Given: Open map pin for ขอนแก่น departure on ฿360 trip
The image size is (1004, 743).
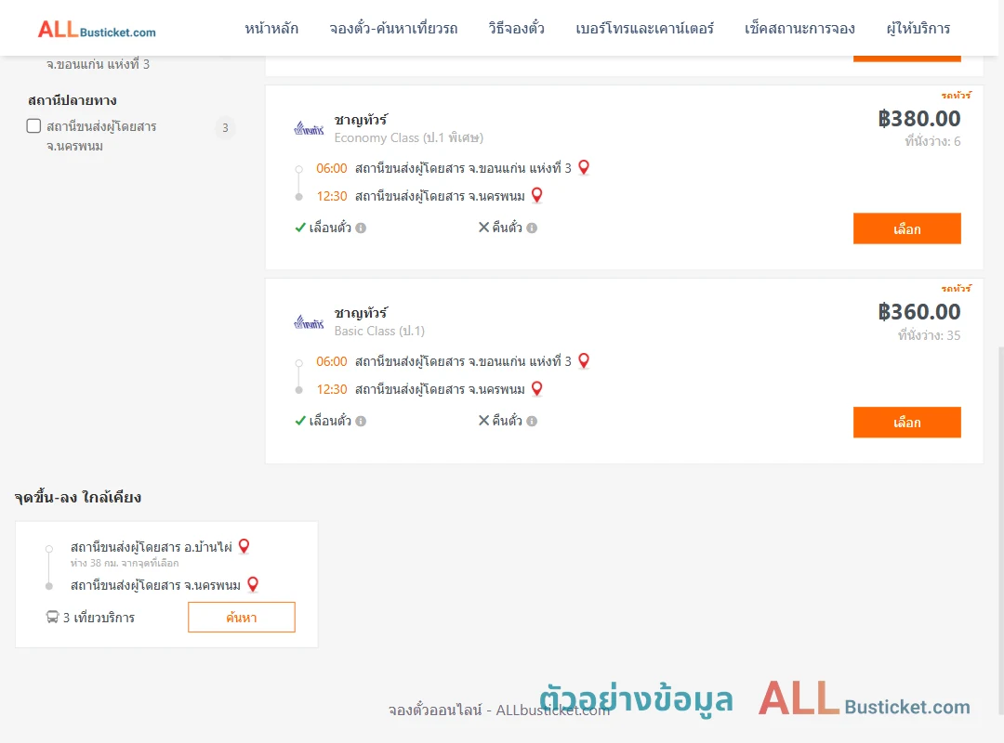Looking at the screenshot, I should pos(583,361).
